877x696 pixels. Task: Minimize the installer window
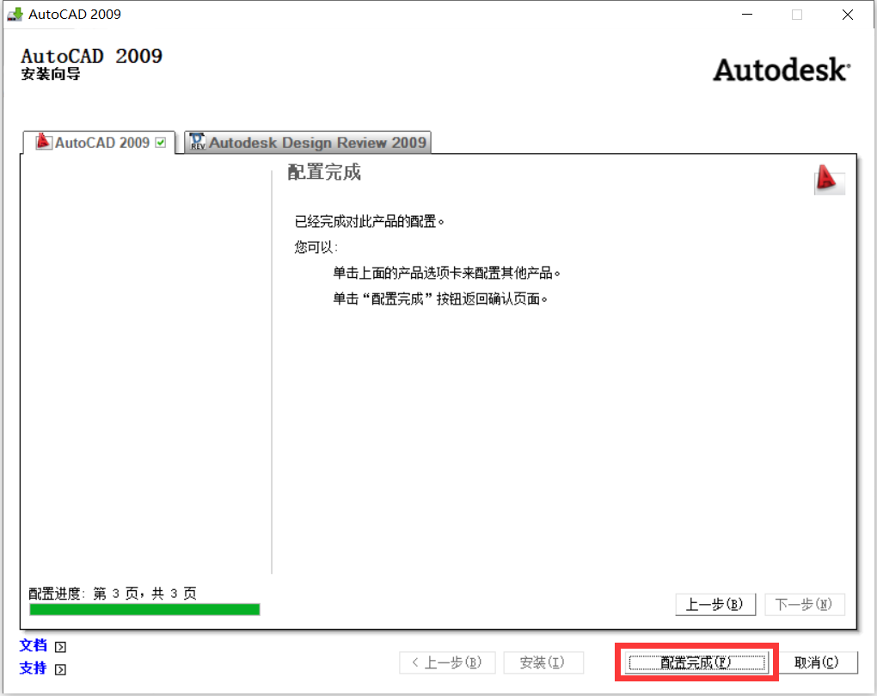(747, 15)
